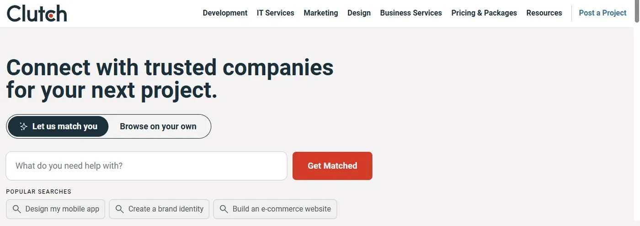This screenshot has height=226, width=640.
Task: Click the search icon beside Create a brand identity
Action: [x=120, y=209]
